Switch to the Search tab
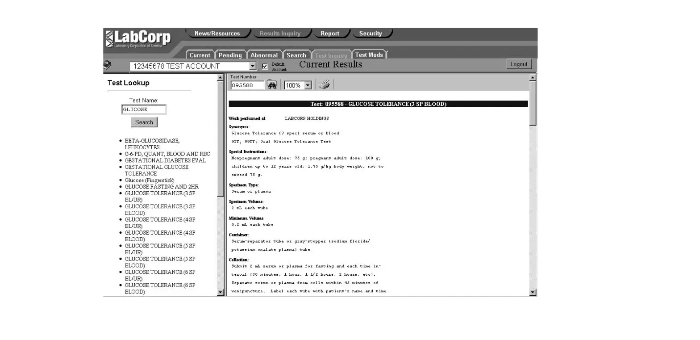 [296, 55]
